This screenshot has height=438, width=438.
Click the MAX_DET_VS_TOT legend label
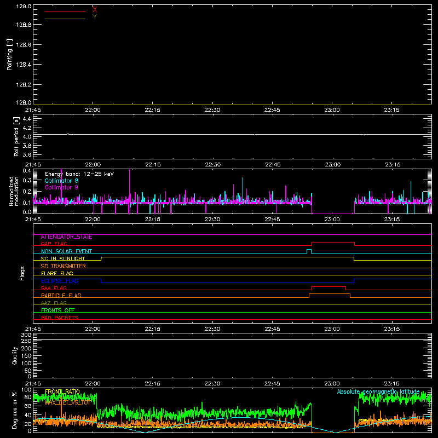(68, 402)
